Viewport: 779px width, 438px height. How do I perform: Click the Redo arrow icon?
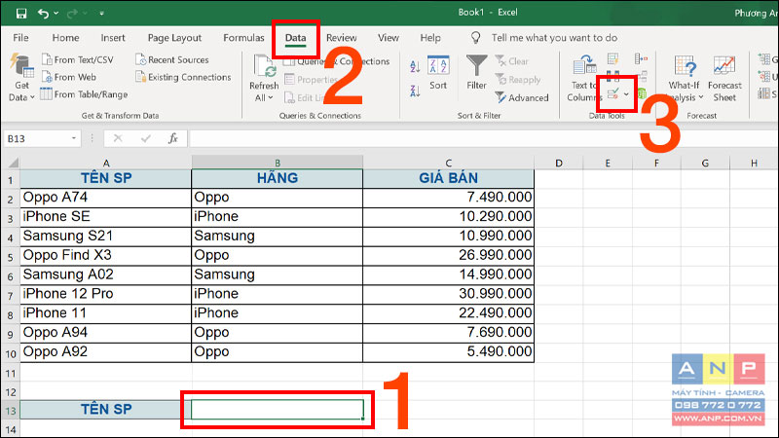(x=72, y=14)
